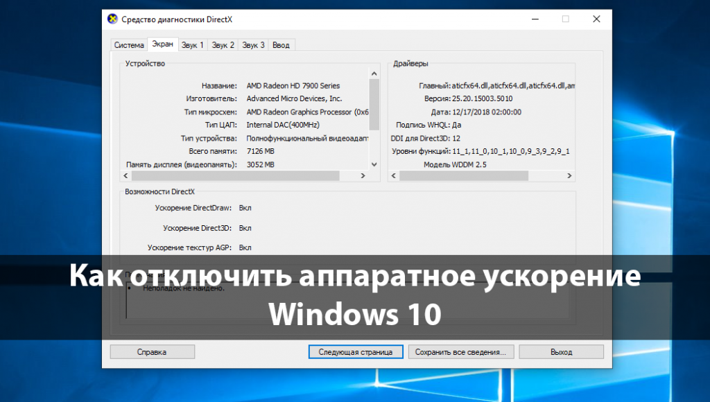Open the Звук 1 tab
The width and height of the screenshot is (710, 402).
pyautogui.click(x=192, y=44)
